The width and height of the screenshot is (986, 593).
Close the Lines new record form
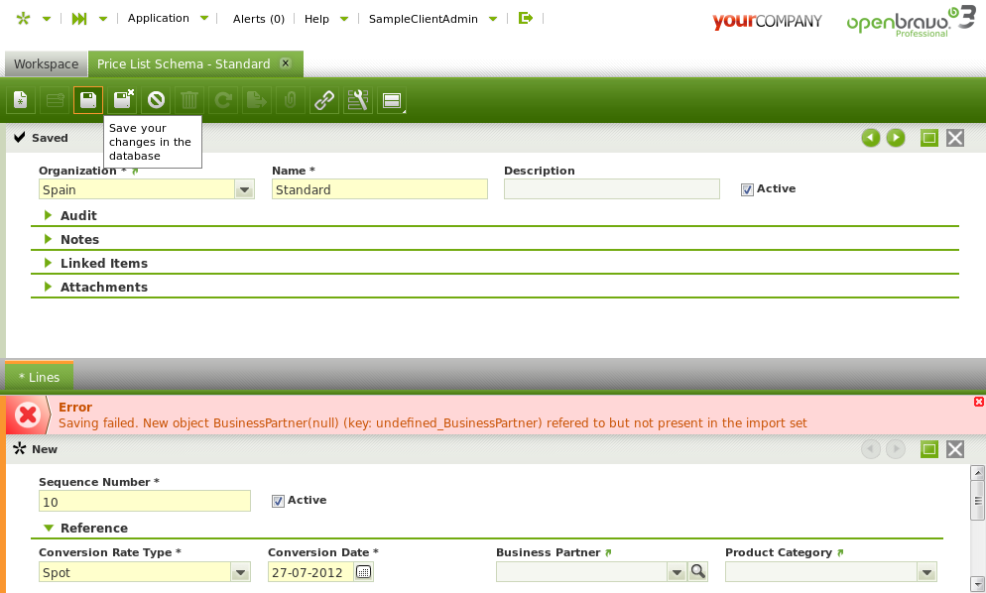tap(955, 449)
